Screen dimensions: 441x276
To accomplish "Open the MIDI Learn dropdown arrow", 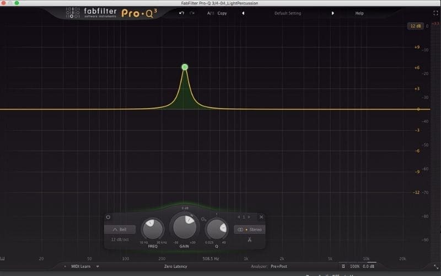I will pos(98,267).
